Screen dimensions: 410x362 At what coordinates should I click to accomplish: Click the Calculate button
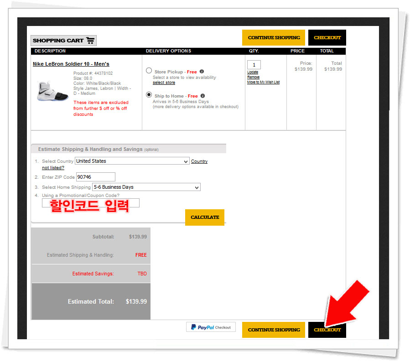tap(205, 217)
